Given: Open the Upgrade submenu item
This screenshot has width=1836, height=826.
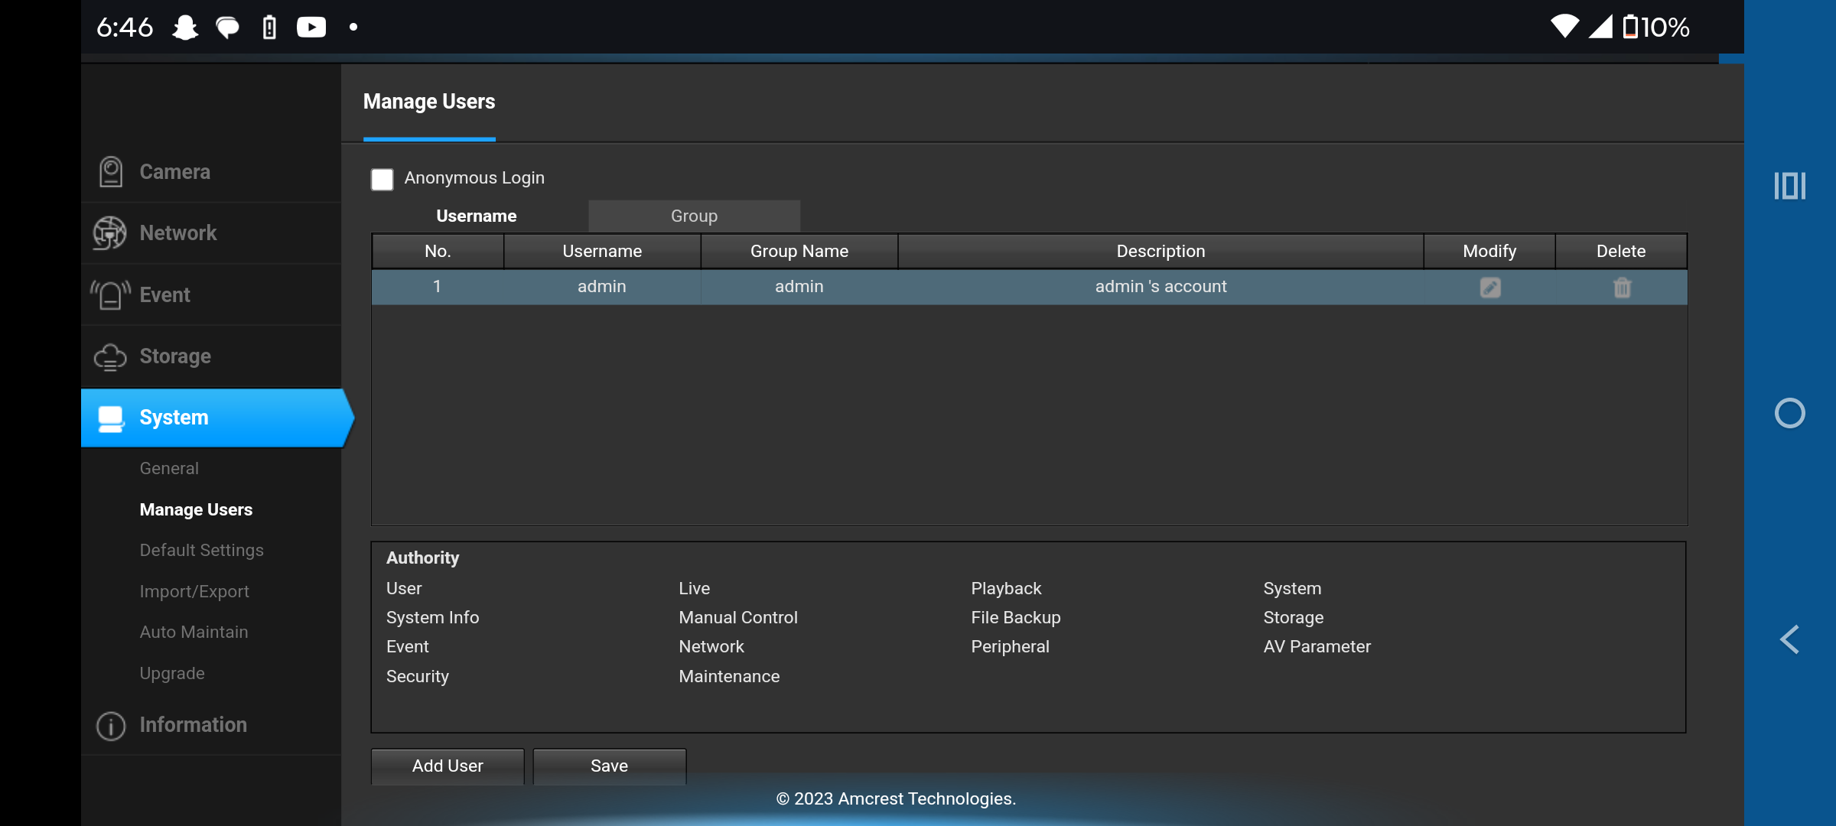Looking at the screenshot, I should tap(172, 673).
